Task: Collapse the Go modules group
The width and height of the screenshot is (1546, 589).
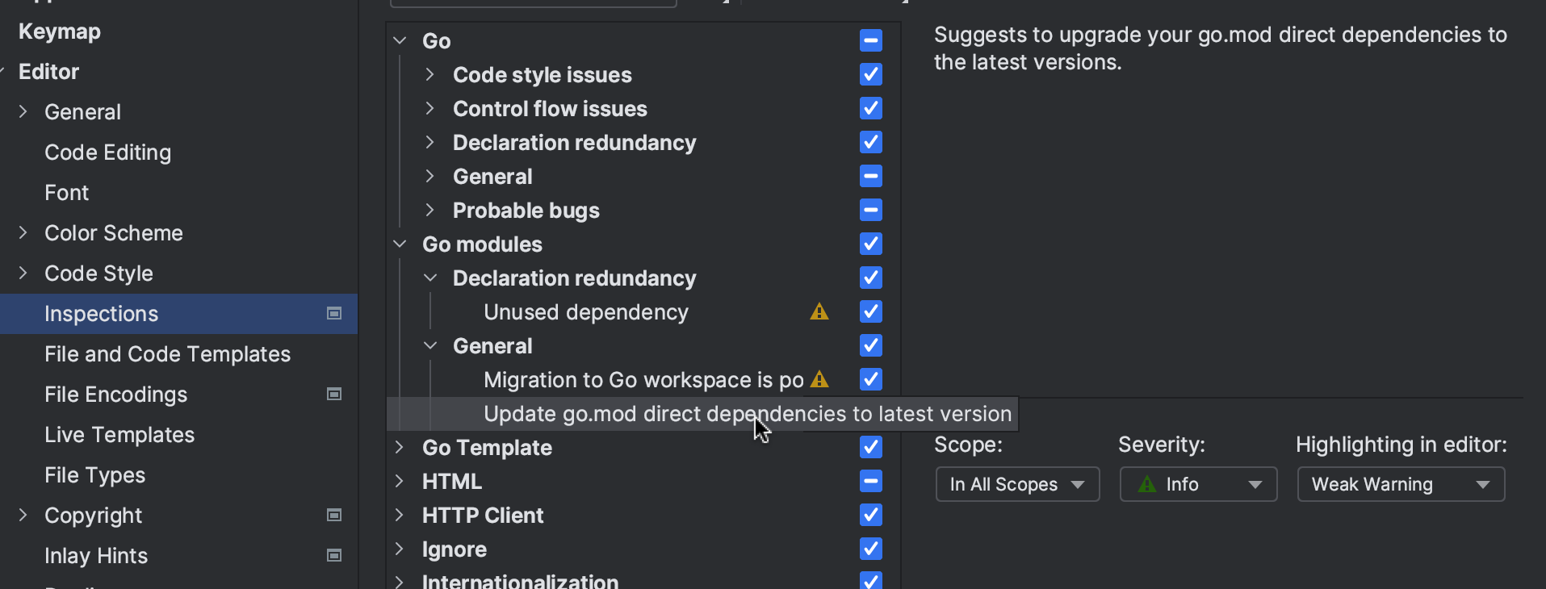Action: 400,244
